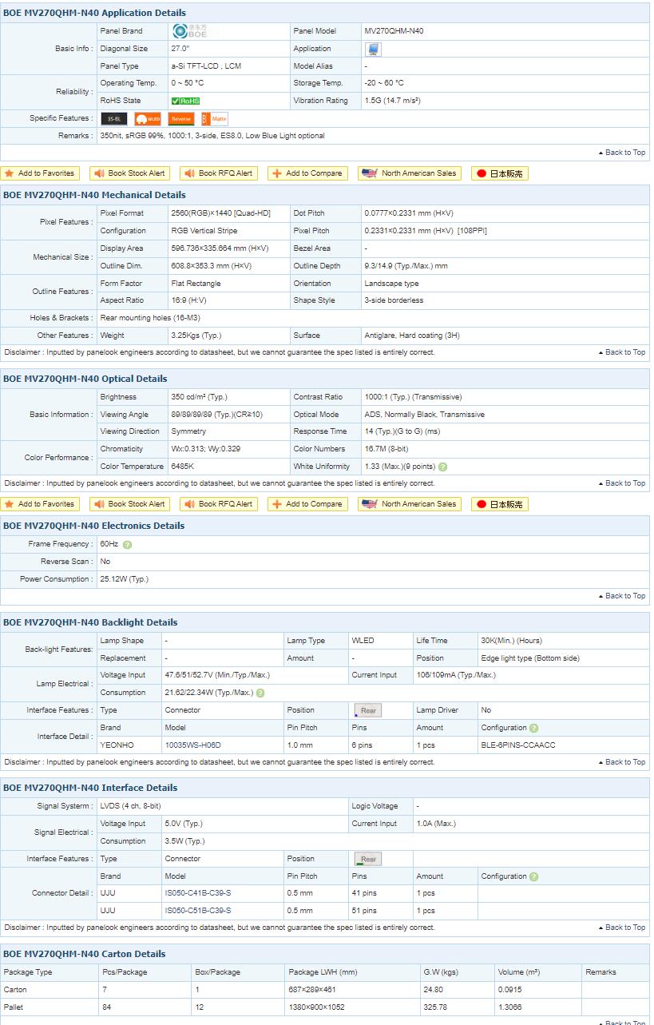
Task: Click the Electronics Details section heading
Action: coord(93,526)
